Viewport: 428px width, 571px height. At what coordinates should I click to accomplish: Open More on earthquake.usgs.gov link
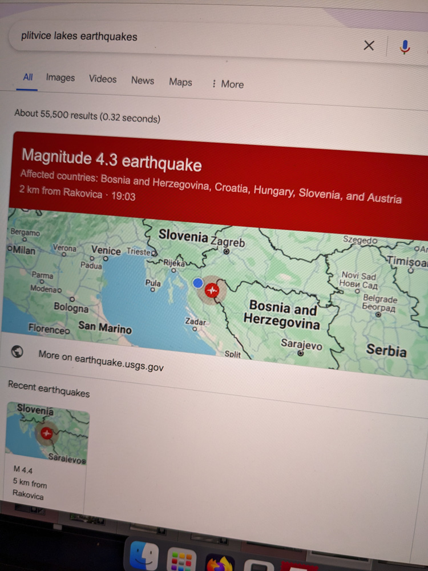click(101, 360)
